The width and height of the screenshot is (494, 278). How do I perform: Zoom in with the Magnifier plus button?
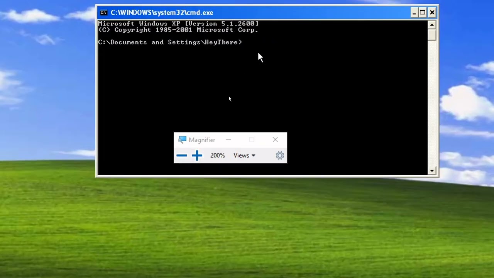[197, 156]
